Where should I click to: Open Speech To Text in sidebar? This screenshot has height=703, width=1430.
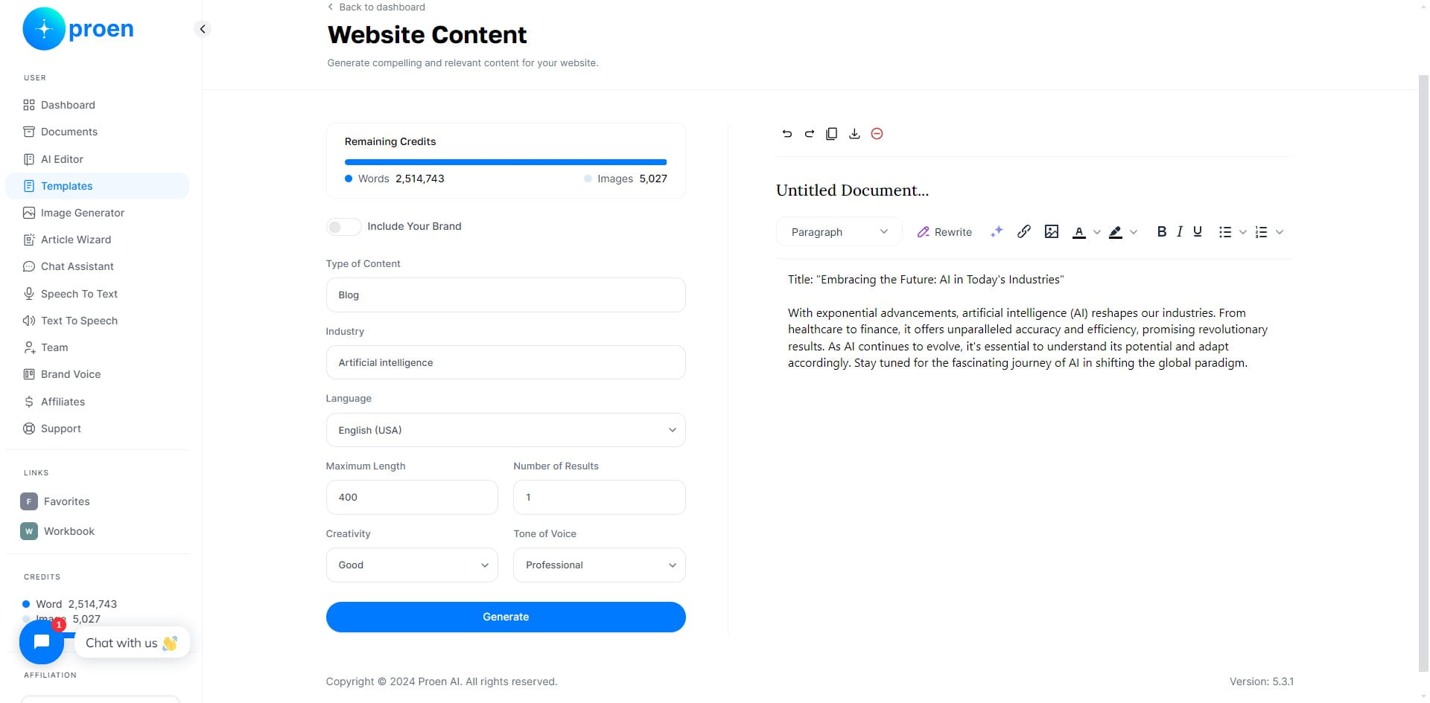point(97,294)
